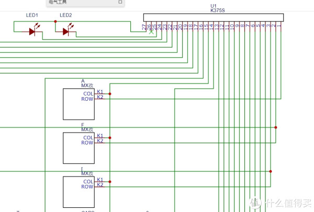Click pin 24 of U1
This screenshot has width=314, height=212.
click(x=160, y=27)
